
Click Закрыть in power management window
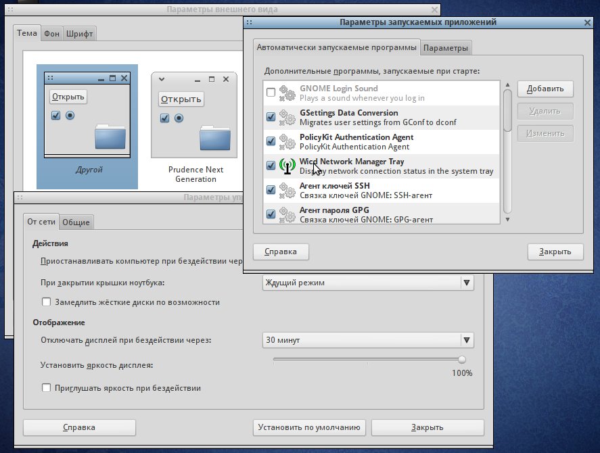pos(428,427)
